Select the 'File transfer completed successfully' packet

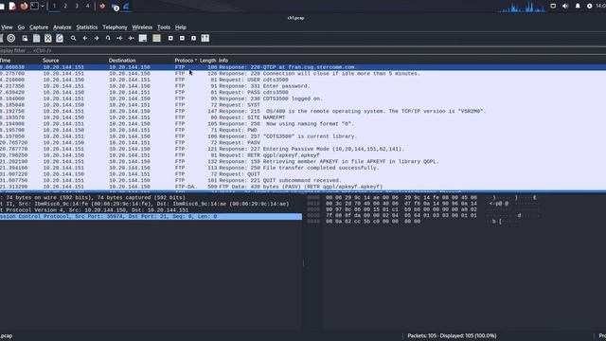click(303, 168)
